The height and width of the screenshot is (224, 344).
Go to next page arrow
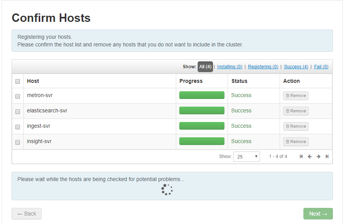point(318,156)
